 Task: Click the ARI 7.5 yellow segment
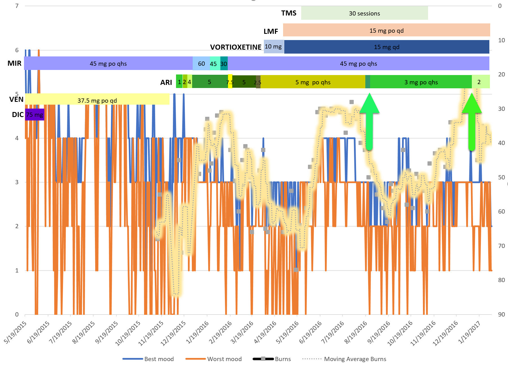(230, 82)
